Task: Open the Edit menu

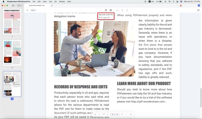Action: pyautogui.click(x=39, y=2)
